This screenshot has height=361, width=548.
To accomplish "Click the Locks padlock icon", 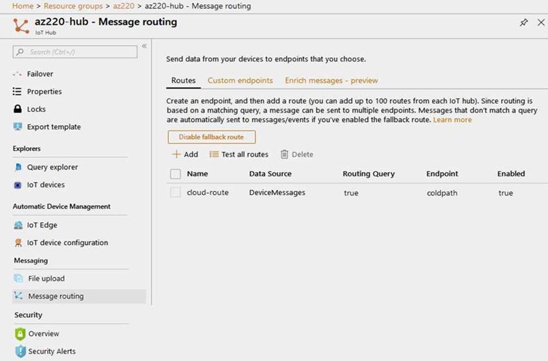I will pyautogui.click(x=17, y=109).
